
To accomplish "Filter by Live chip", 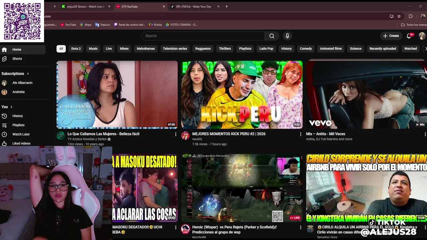I will coord(109,49).
